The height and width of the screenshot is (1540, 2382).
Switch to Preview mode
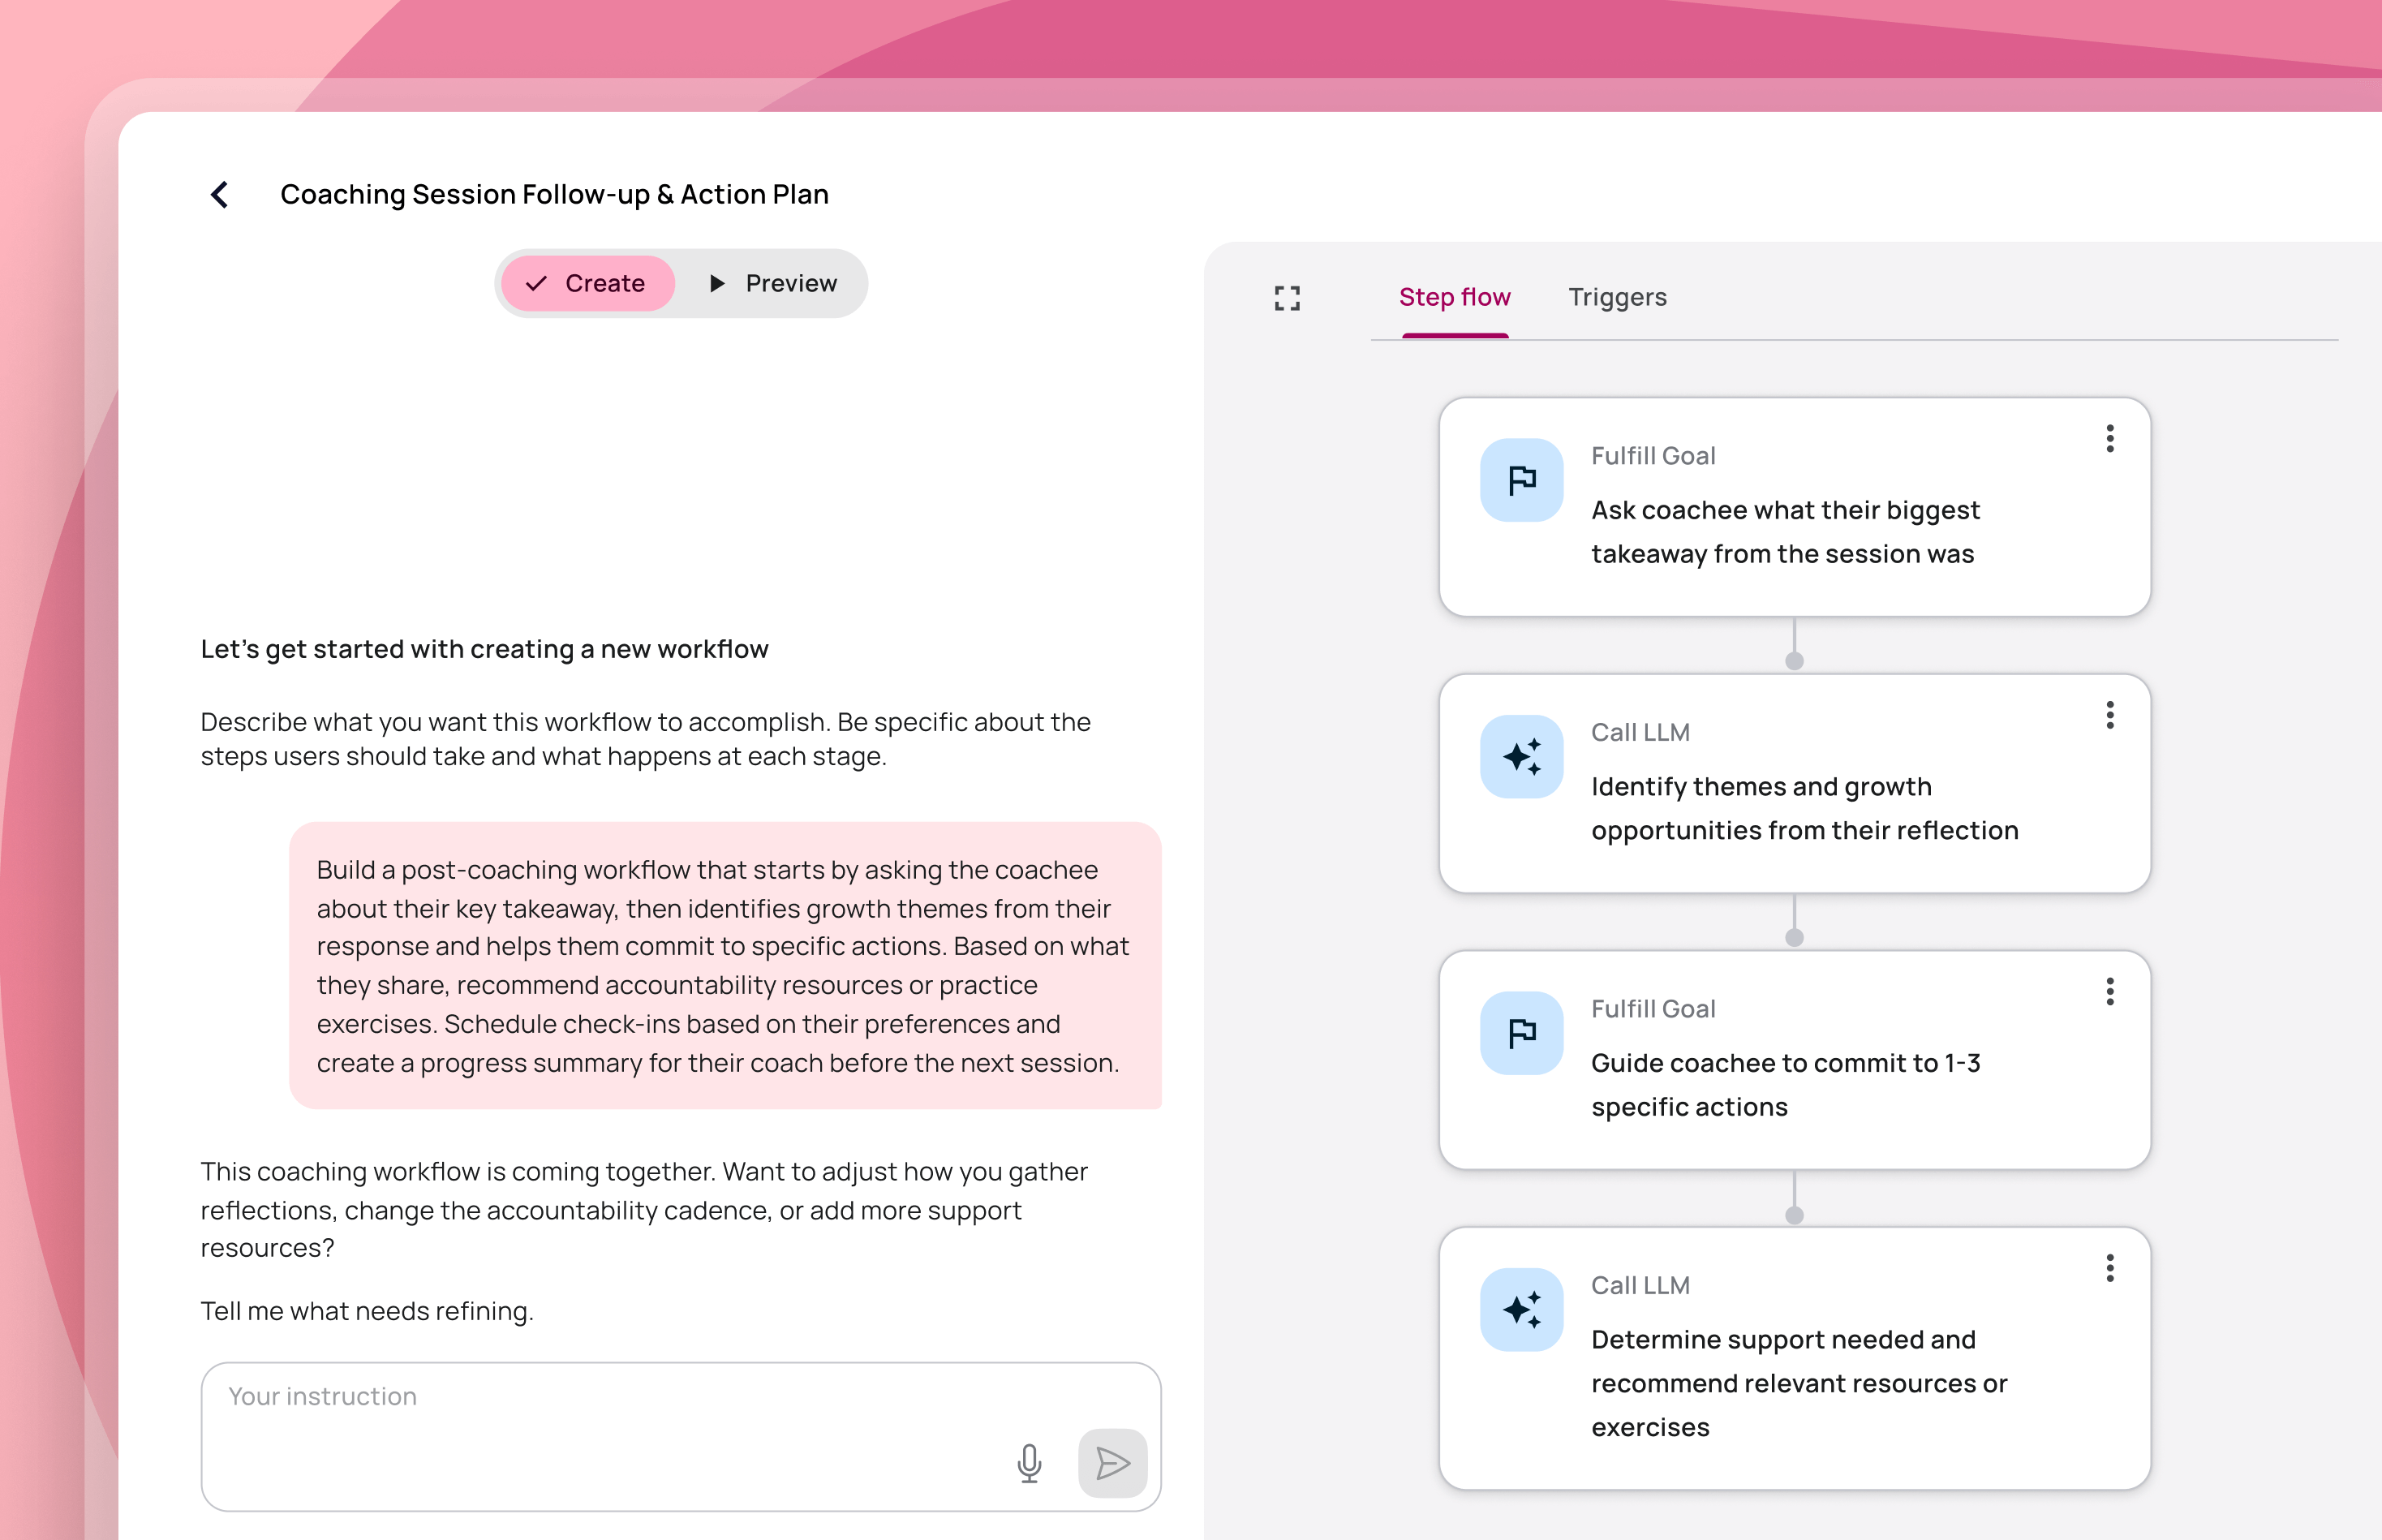pos(772,284)
